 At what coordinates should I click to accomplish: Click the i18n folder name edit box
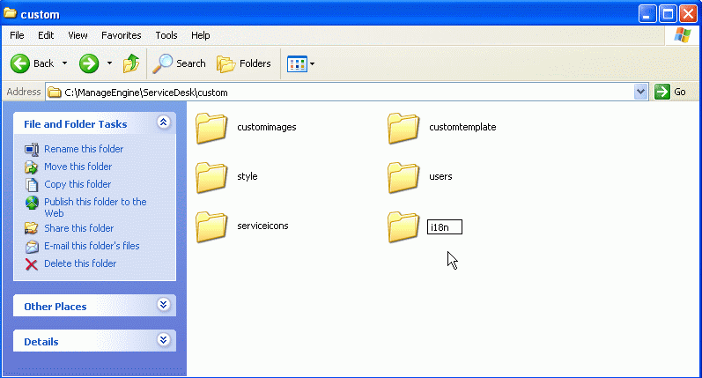(444, 227)
